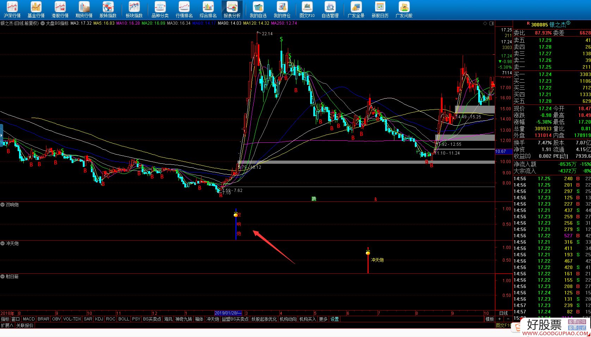
Task: Select the 箱体 indicator tab
Action: coord(199,319)
